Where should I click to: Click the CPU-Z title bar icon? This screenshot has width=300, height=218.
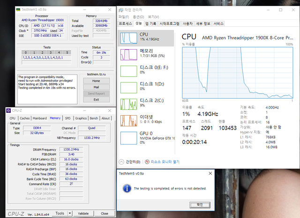pos(8,110)
